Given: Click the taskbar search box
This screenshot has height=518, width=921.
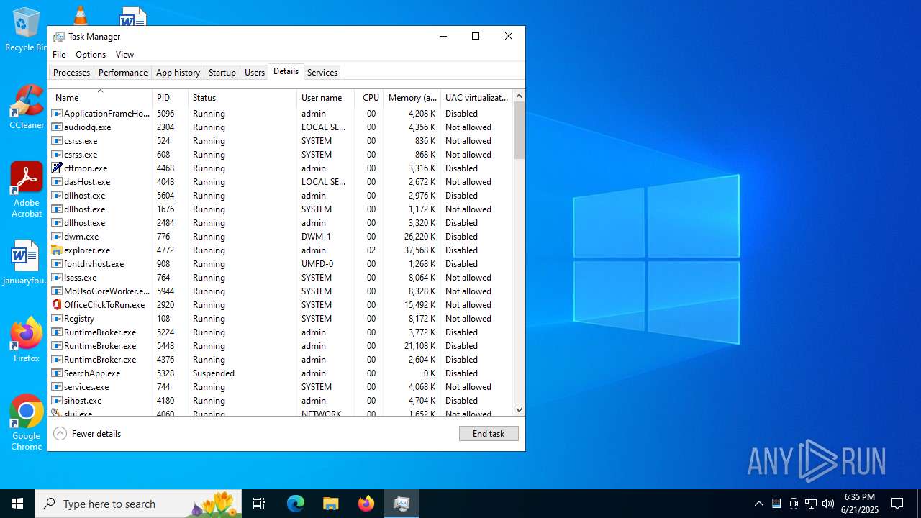Looking at the screenshot, I should (x=138, y=504).
